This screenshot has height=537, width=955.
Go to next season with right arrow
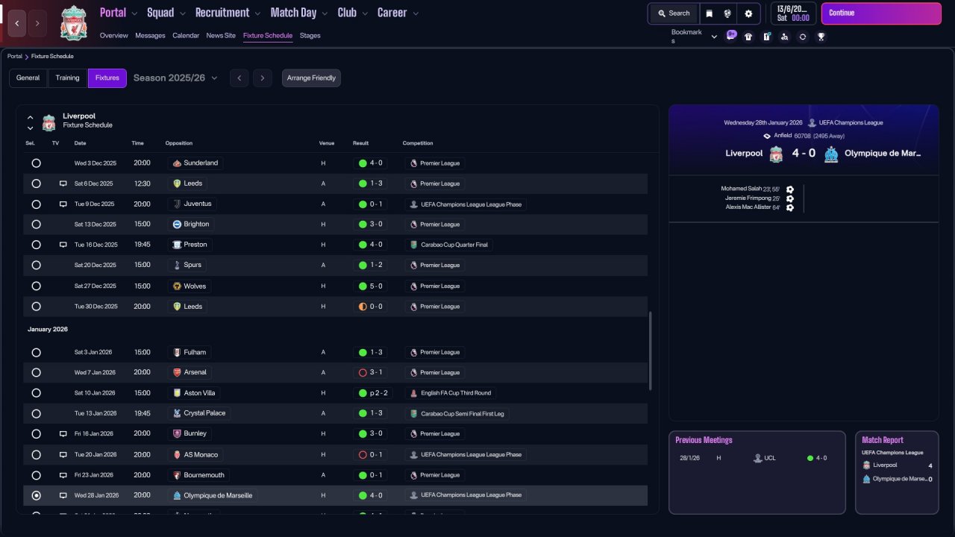(262, 78)
